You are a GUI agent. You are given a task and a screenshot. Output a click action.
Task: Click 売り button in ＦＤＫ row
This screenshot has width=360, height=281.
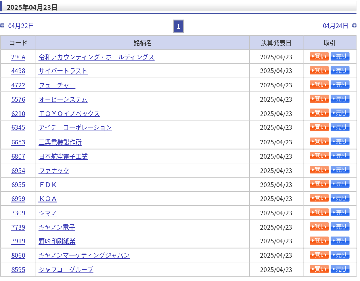[340, 184]
